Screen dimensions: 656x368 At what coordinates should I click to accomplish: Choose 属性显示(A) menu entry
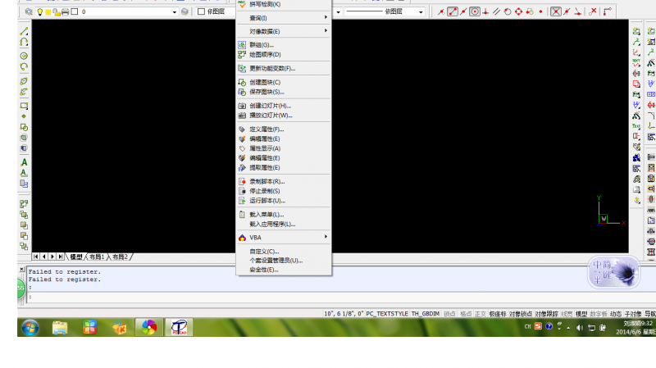click(x=284, y=148)
